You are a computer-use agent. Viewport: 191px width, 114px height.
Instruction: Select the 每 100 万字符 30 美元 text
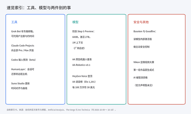84,87
